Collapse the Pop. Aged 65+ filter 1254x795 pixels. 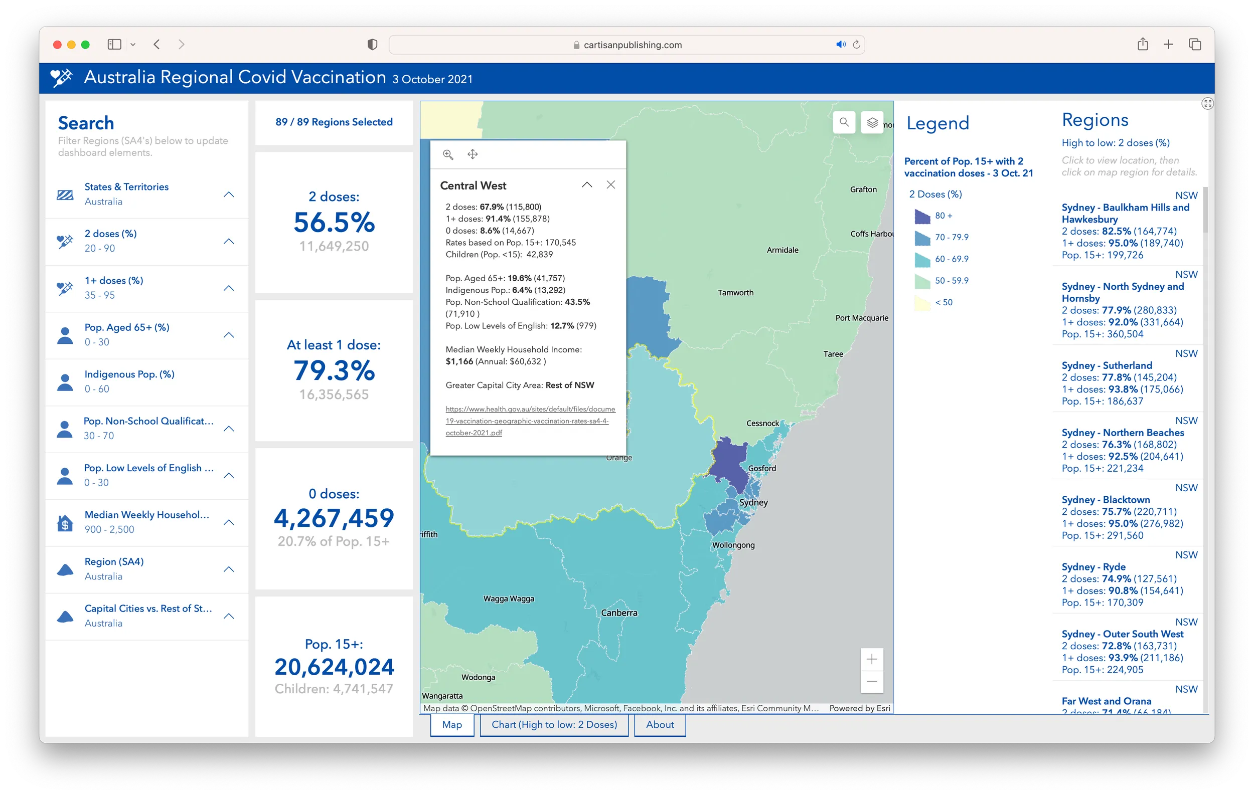pyautogui.click(x=229, y=334)
